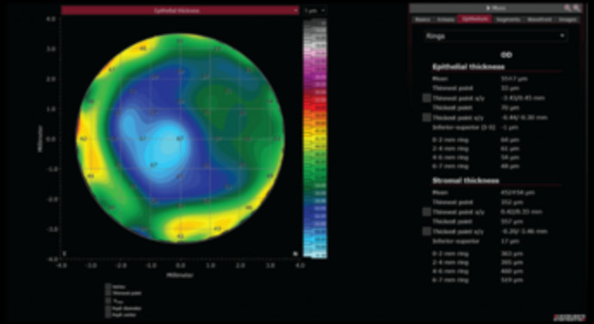Select the Epithelium tab
The height and width of the screenshot is (324, 594).
(474, 19)
